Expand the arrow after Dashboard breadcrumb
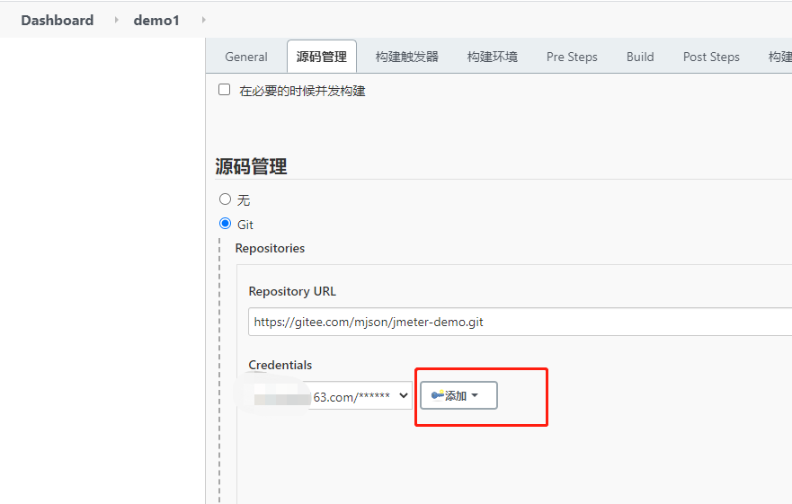 tap(116, 20)
